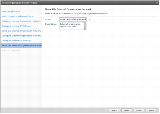The height and width of the screenshot is (114, 160).
Task: Click the Back button
Action: coord(114,110)
